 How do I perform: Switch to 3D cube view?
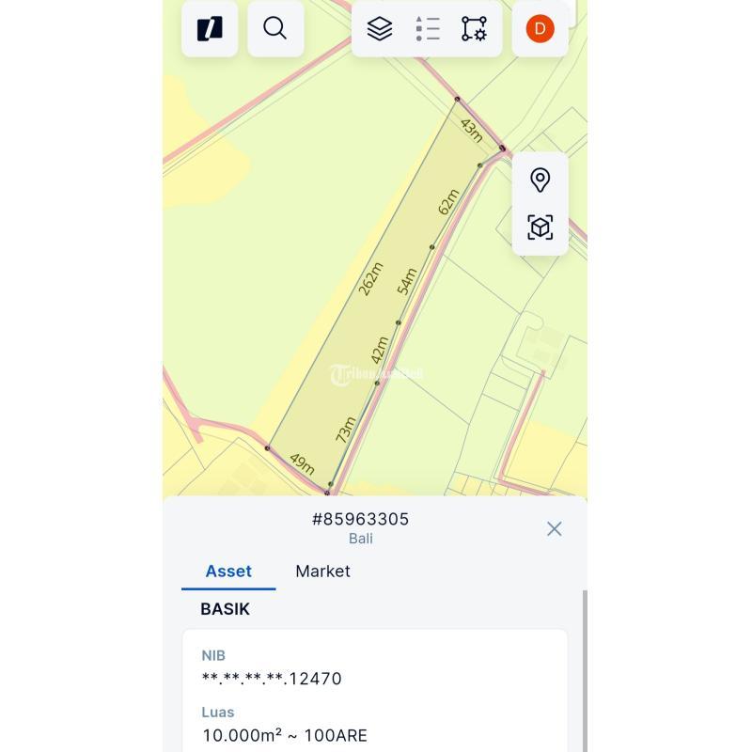pyautogui.click(x=540, y=227)
